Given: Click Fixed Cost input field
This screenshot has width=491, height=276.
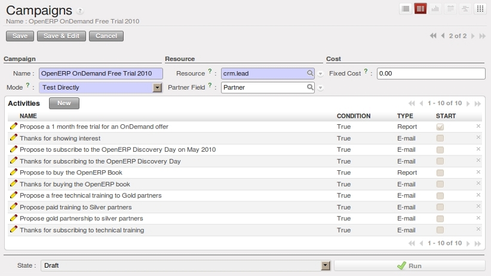Looking at the screenshot, I should 431,73.
